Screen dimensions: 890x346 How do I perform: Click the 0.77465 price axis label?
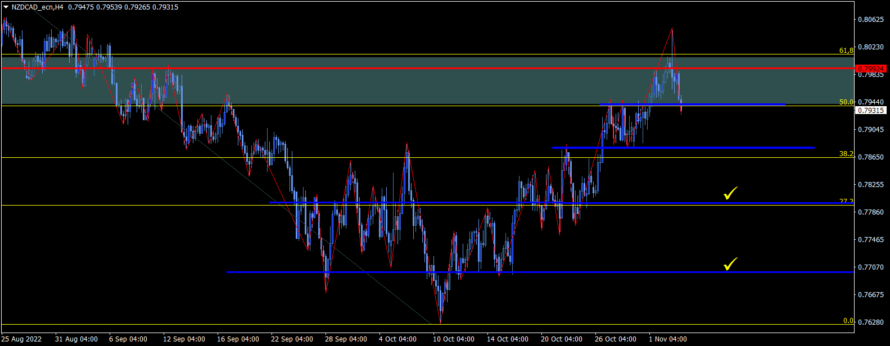(871, 240)
